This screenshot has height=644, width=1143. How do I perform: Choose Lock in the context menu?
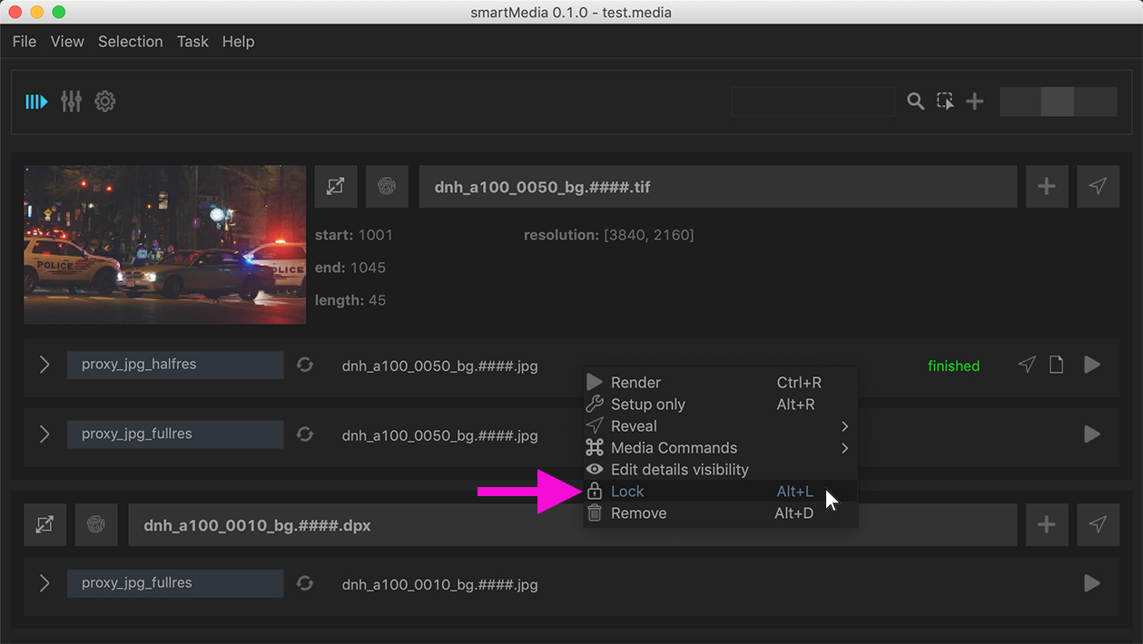click(x=627, y=492)
